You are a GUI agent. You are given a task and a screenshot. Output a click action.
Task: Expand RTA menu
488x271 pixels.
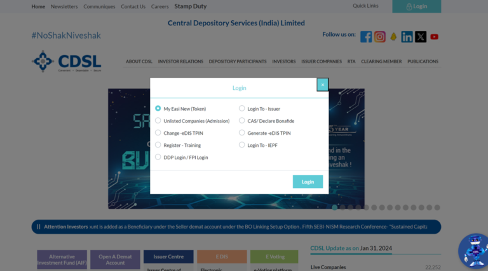click(351, 61)
